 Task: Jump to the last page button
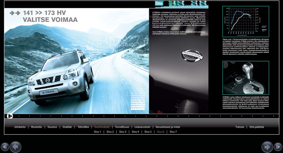coord(278,147)
